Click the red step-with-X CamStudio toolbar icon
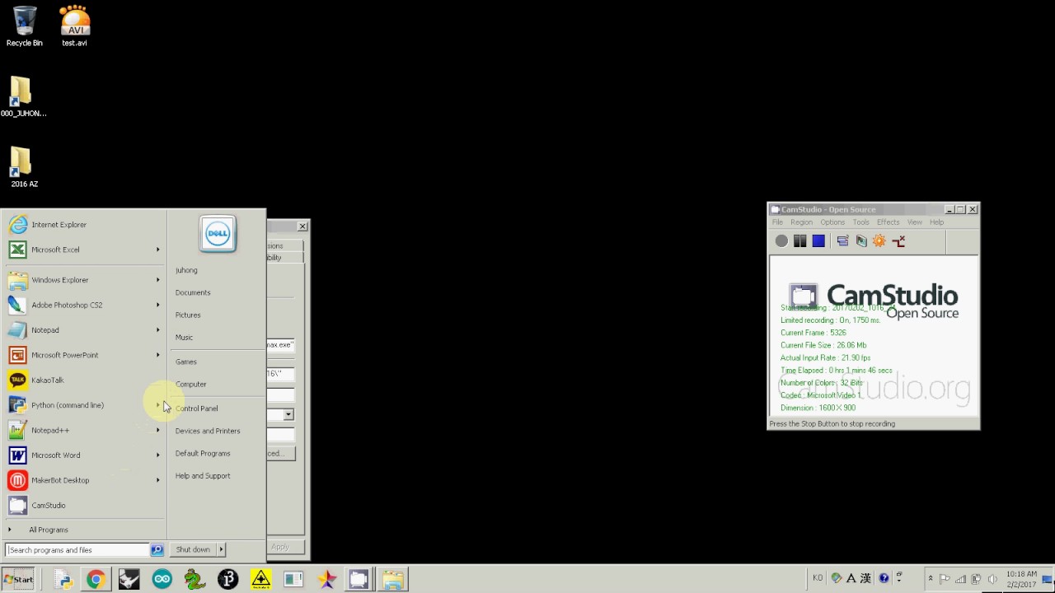The width and height of the screenshot is (1055, 593). pyautogui.click(x=898, y=241)
